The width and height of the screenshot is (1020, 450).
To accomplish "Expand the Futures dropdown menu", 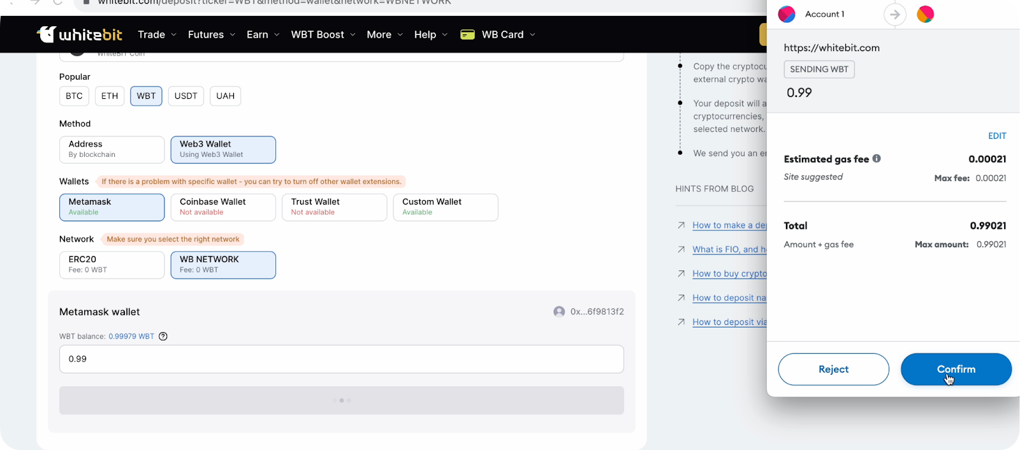I will [211, 34].
